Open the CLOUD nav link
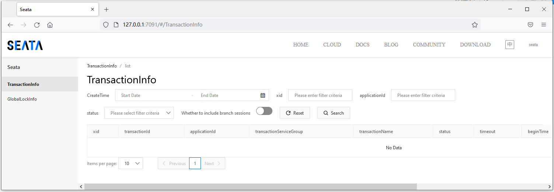Screen dimensions: 554x192 click(332, 45)
